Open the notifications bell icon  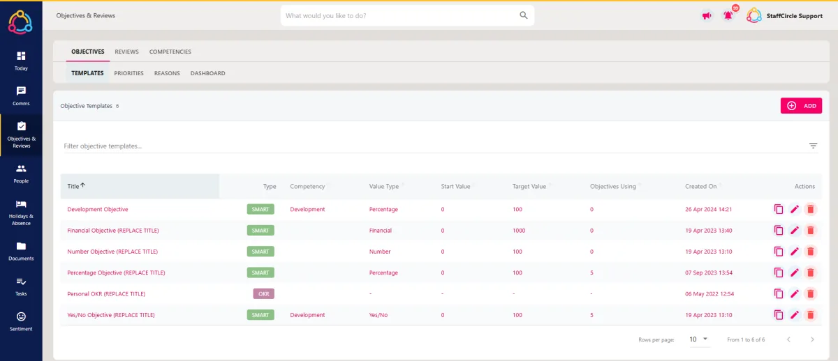729,15
